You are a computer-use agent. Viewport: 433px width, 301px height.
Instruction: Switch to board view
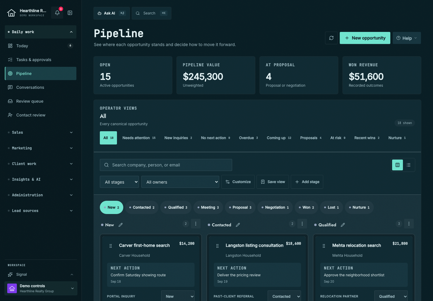(x=398, y=165)
